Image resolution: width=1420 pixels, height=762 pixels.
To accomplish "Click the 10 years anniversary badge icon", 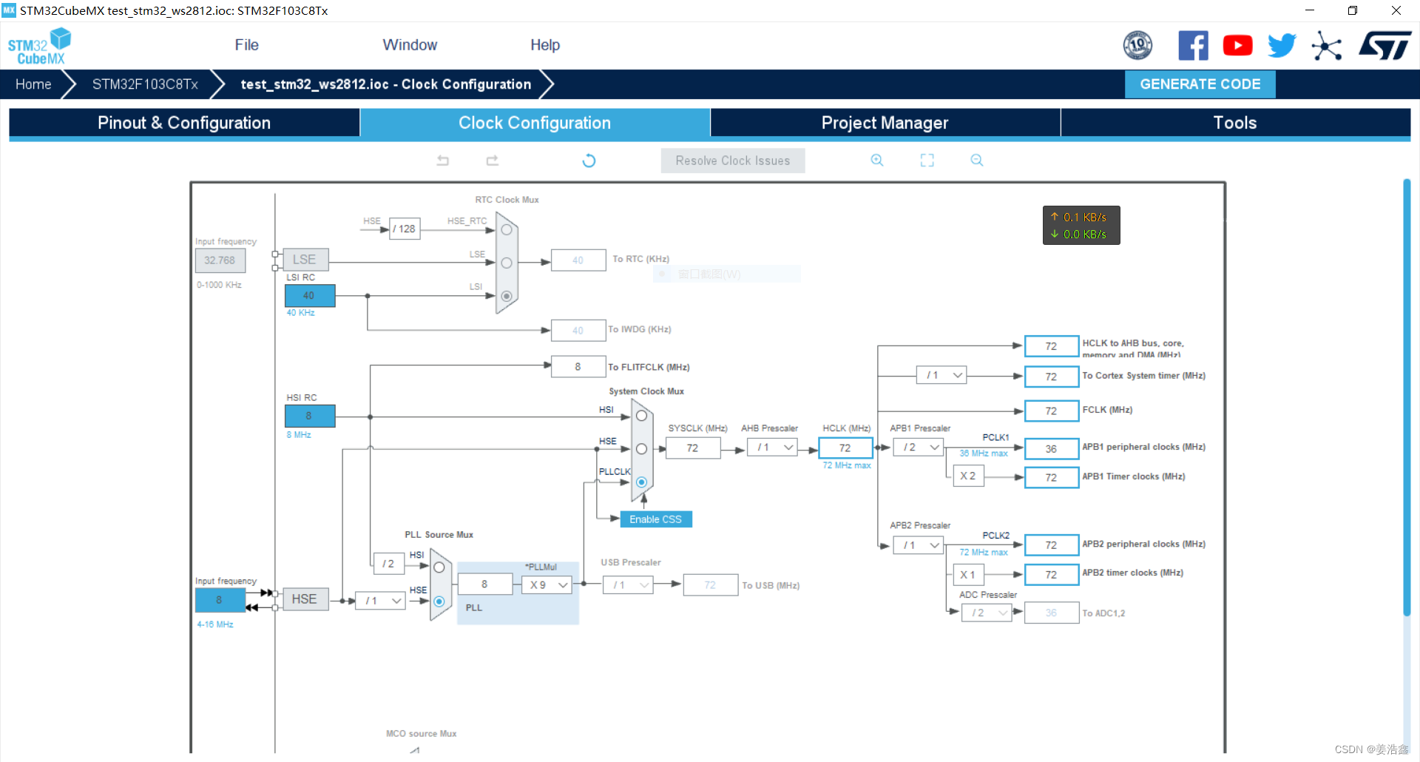I will tap(1137, 46).
